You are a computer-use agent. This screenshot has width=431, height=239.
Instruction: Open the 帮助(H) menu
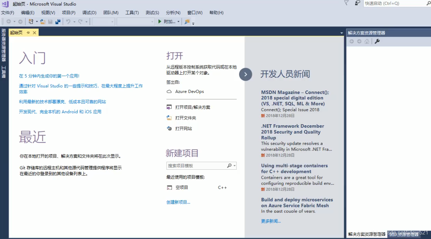pos(217,13)
